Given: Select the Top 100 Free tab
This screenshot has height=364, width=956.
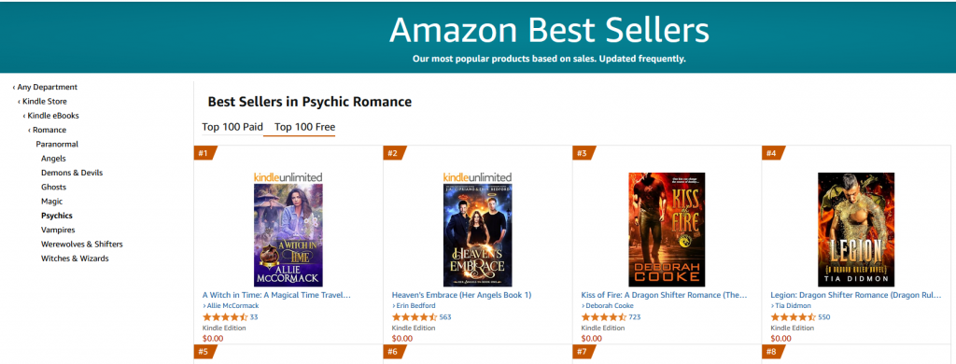Looking at the screenshot, I should point(305,128).
